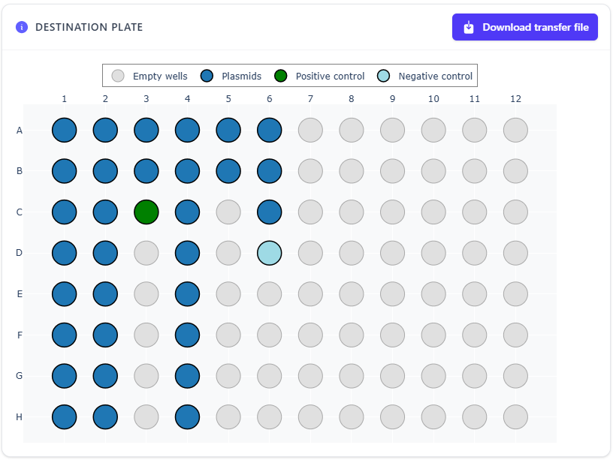
Task: Click the download icon inside the purple button
Action: click(467, 26)
